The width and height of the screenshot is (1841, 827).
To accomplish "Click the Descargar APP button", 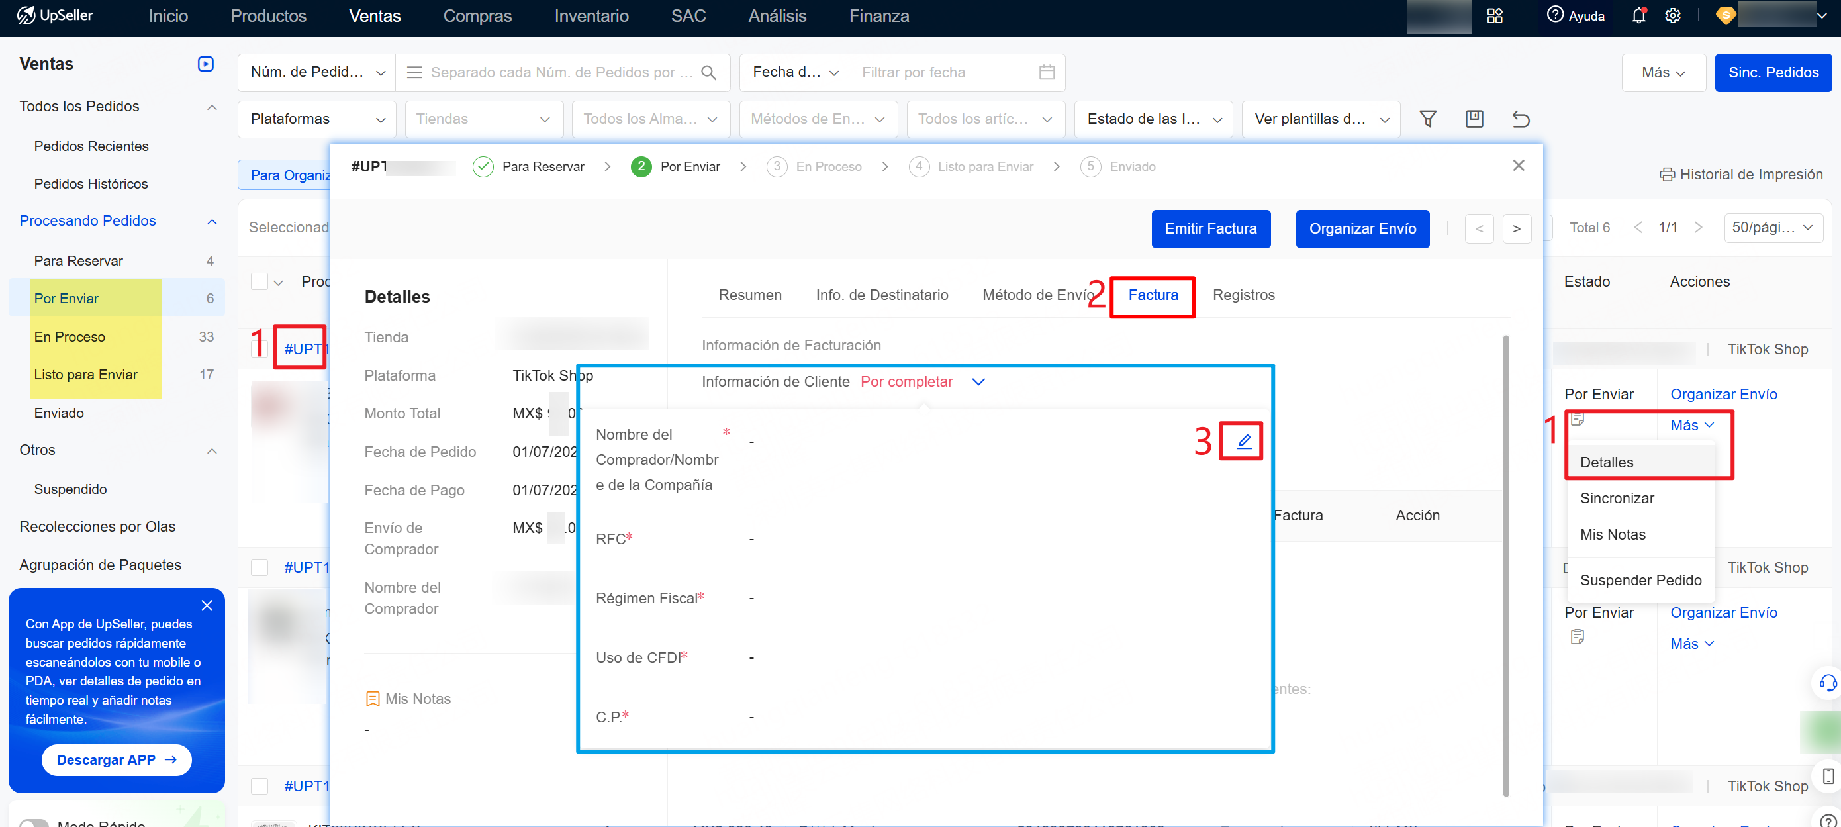I will (117, 760).
